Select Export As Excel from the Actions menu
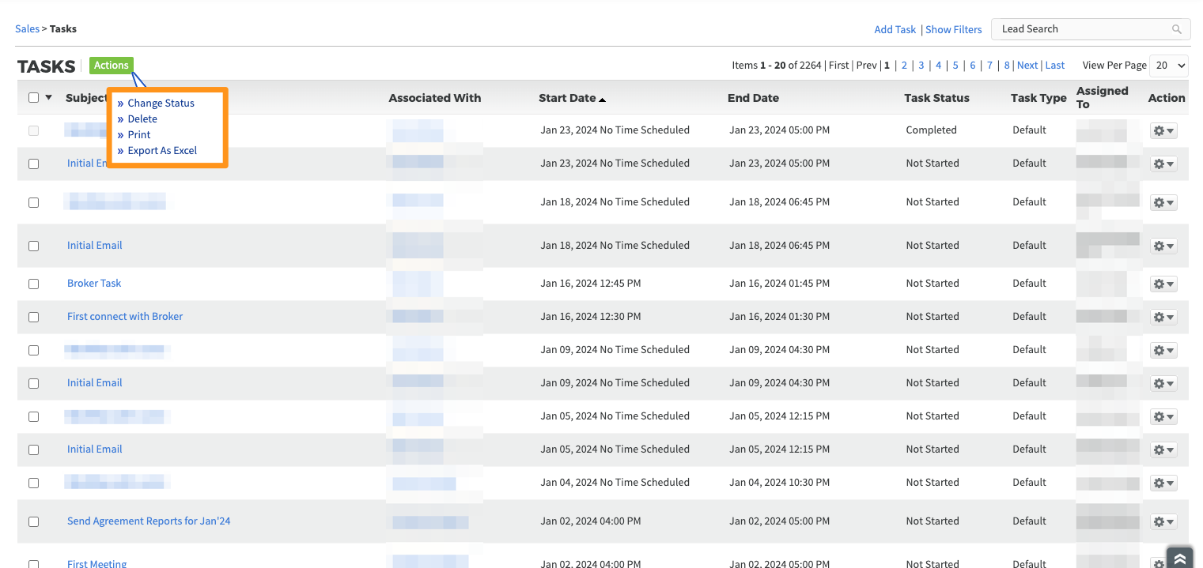This screenshot has width=1203, height=568. 162,150
